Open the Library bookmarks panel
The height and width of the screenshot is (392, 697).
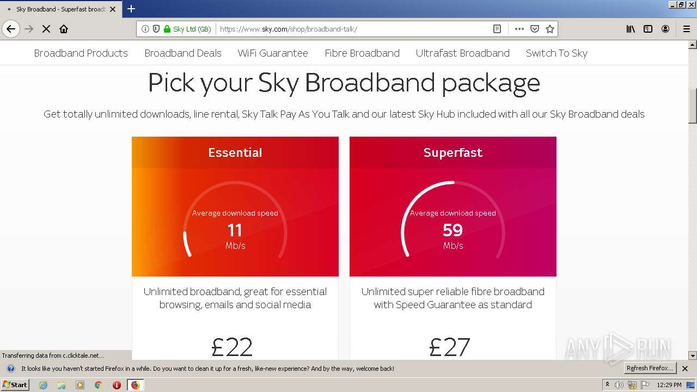click(x=631, y=29)
